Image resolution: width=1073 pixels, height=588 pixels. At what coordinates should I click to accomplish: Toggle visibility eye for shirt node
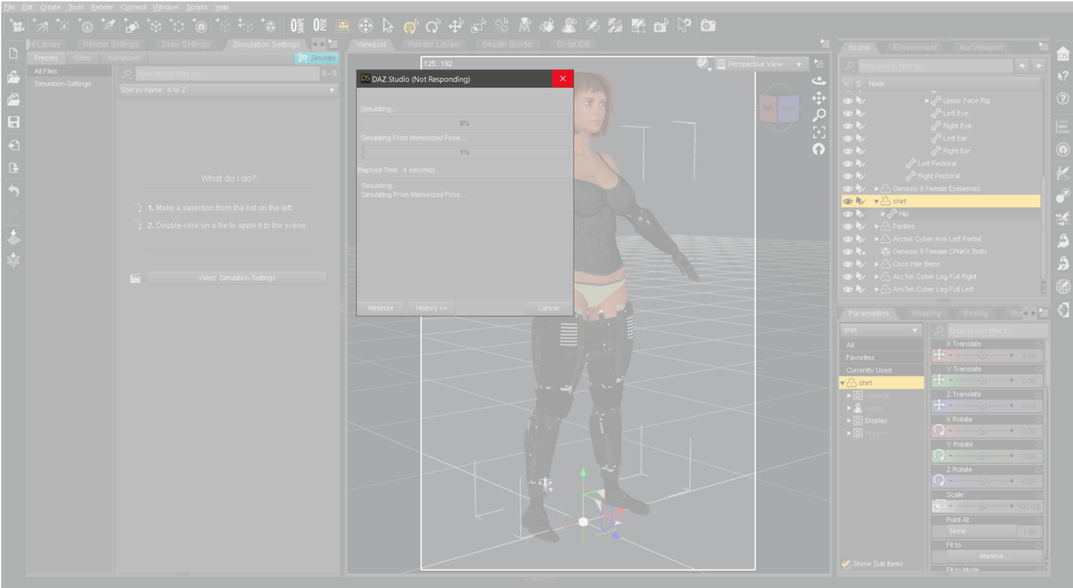(848, 202)
